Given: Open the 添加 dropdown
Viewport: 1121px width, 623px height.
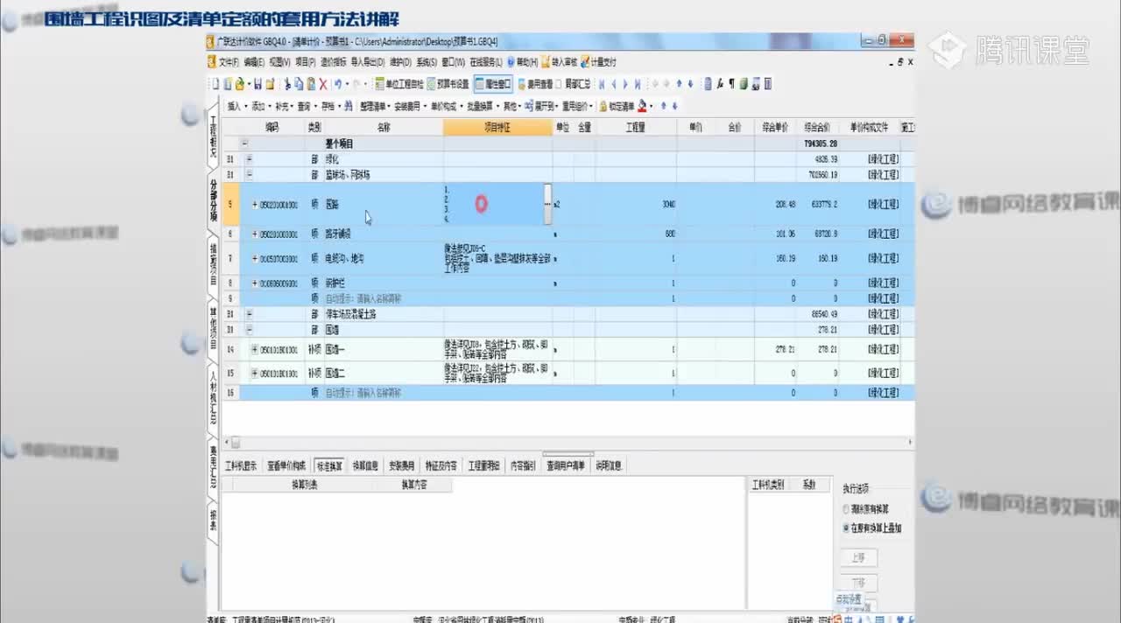Looking at the screenshot, I should pos(259,106).
